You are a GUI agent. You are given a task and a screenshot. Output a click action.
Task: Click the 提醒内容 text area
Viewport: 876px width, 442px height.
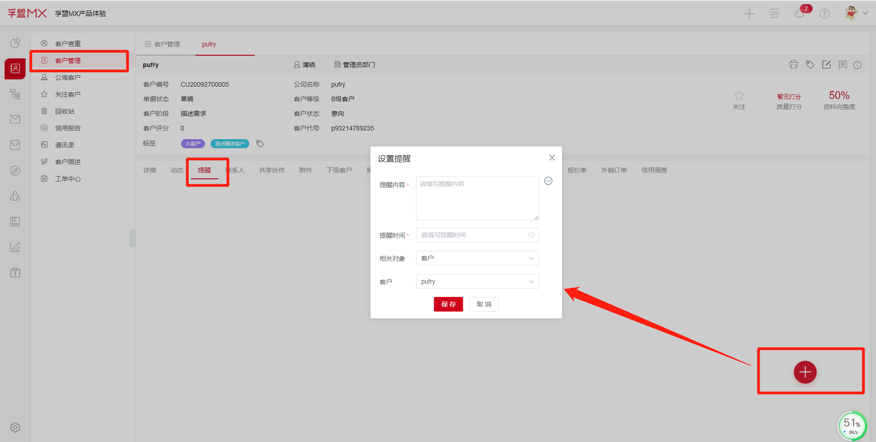pos(477,198)
